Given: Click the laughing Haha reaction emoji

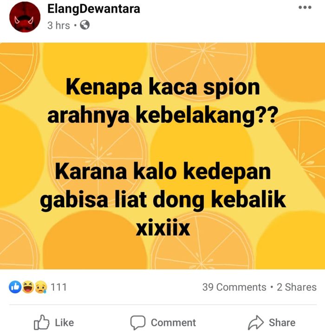Looking at the screenshot, I should (x=28, y=287).
